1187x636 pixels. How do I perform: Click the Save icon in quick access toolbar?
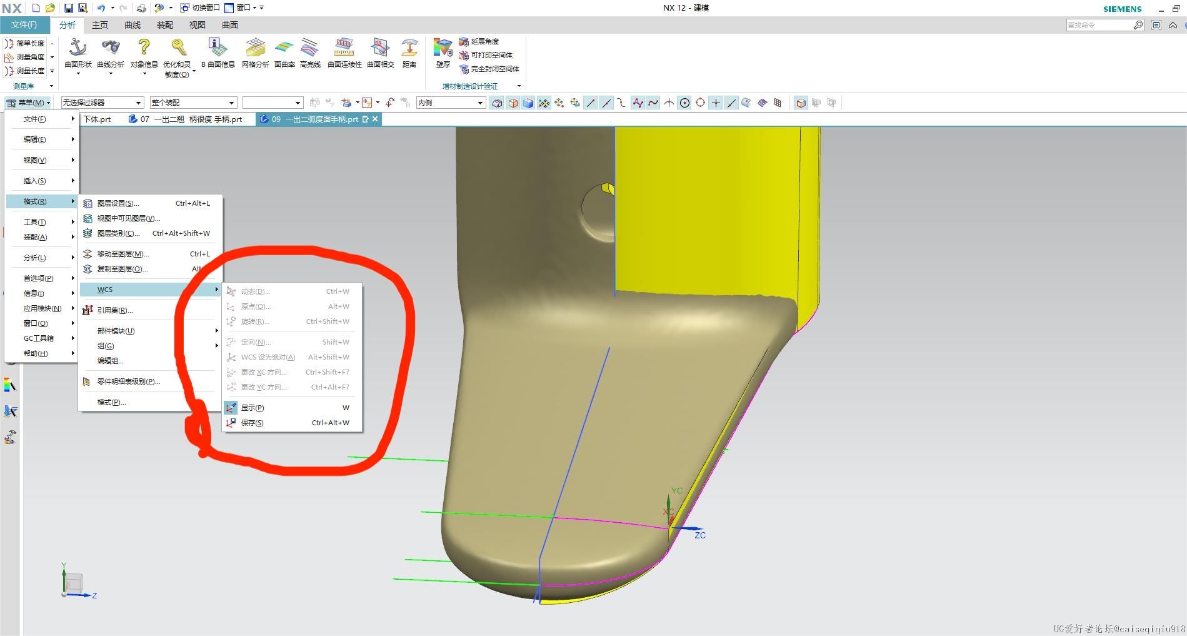69,8
